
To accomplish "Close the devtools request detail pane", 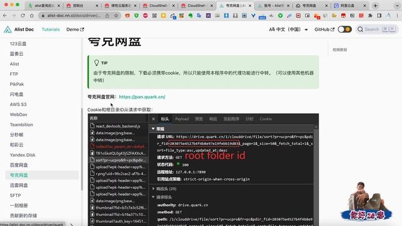I will pyautogui.click(x=153, y=119).
